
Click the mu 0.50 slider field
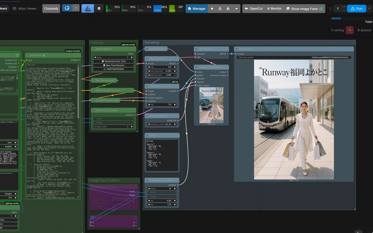[x=162, y=200]
